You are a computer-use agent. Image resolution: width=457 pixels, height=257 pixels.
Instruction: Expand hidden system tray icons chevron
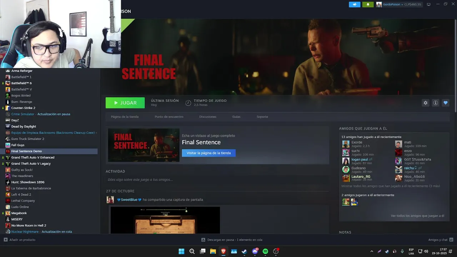point(372,251)
